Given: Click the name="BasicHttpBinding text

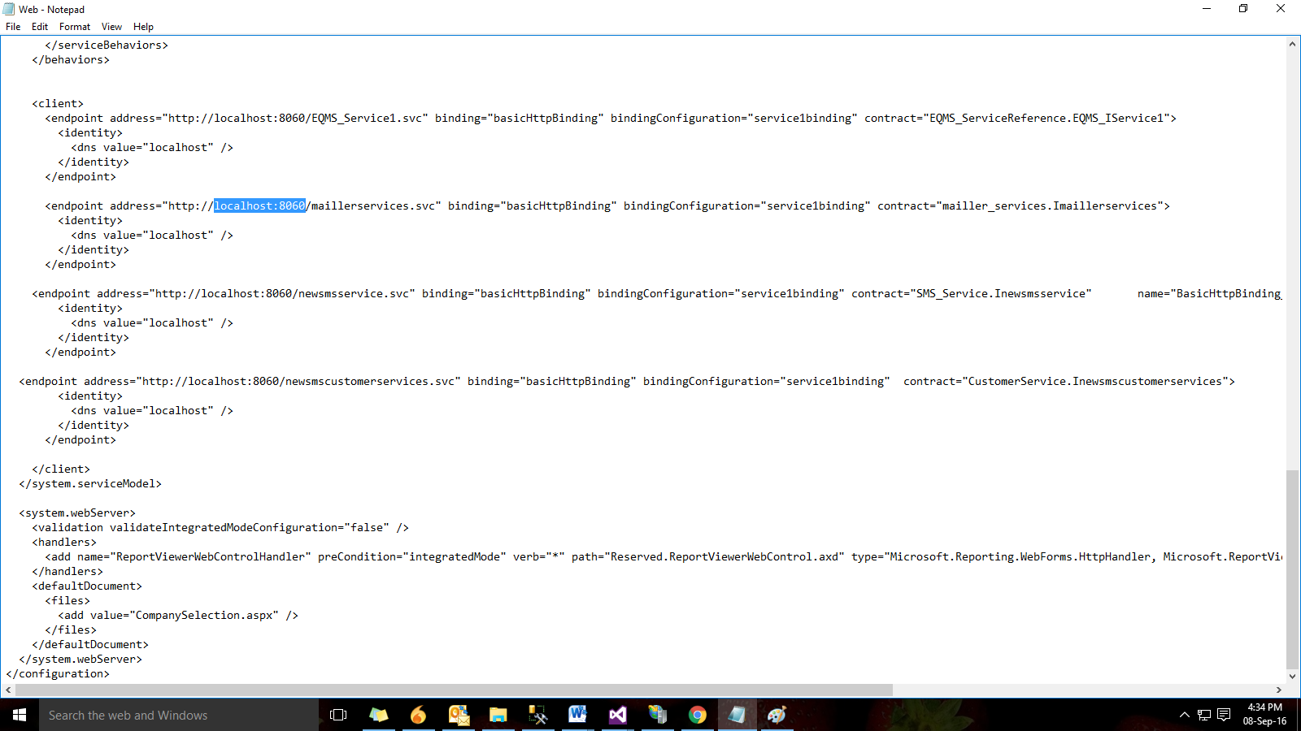Looking at the screenshot, I should tap(1210, 294).
